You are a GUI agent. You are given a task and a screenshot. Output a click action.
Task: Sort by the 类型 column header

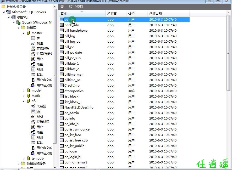point(137,13)
